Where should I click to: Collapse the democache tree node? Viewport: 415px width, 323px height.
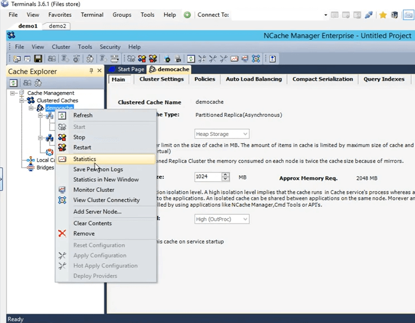[x=31, y=108]
